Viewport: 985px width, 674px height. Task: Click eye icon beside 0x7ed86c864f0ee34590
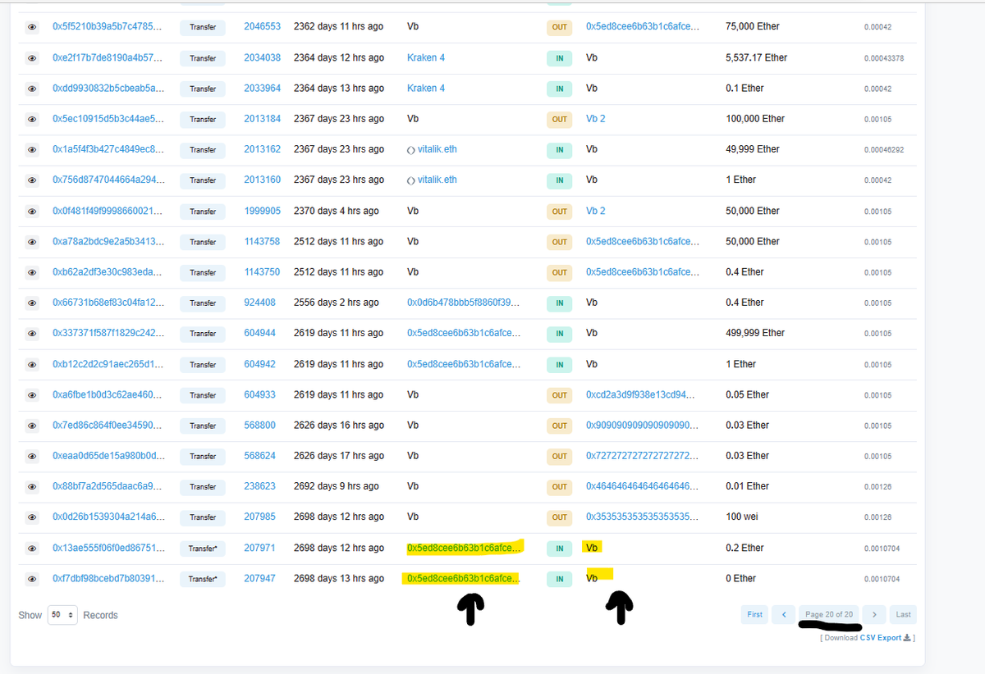(32, 426)
